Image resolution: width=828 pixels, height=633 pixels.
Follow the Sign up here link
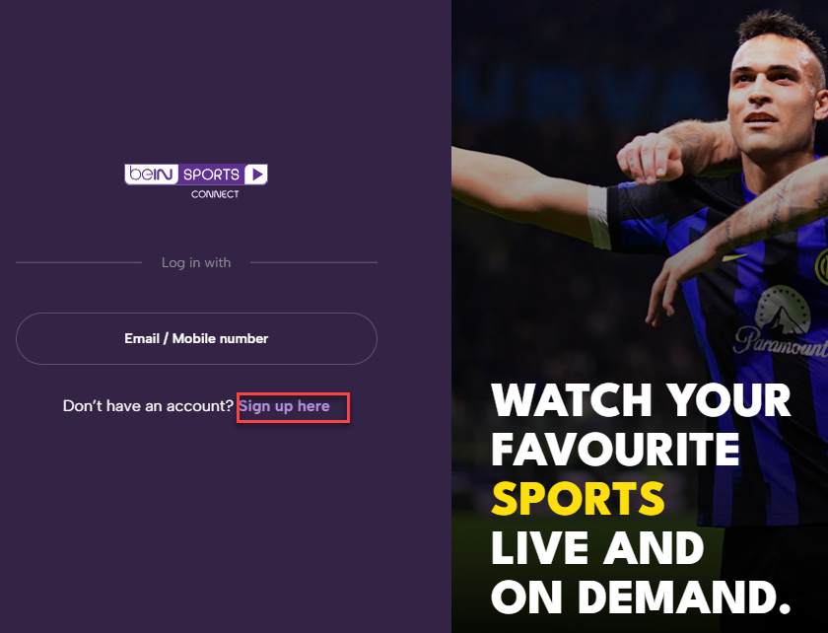click(x=284, y=406)
